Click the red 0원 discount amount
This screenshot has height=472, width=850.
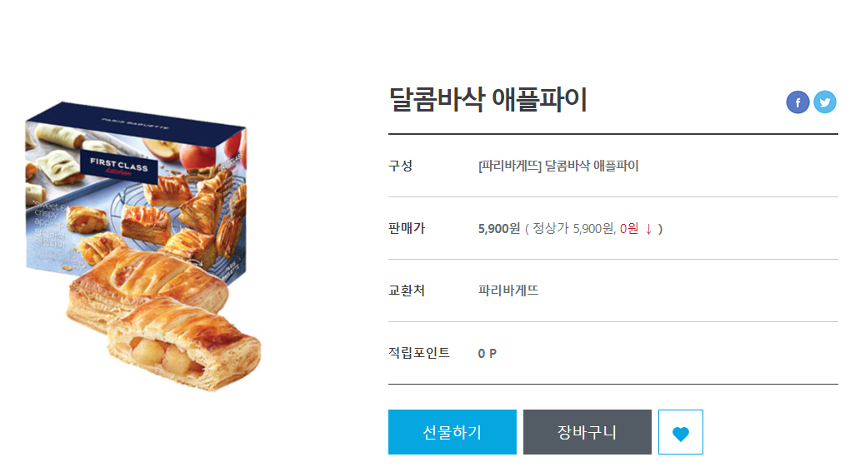[x=629, y=228]
